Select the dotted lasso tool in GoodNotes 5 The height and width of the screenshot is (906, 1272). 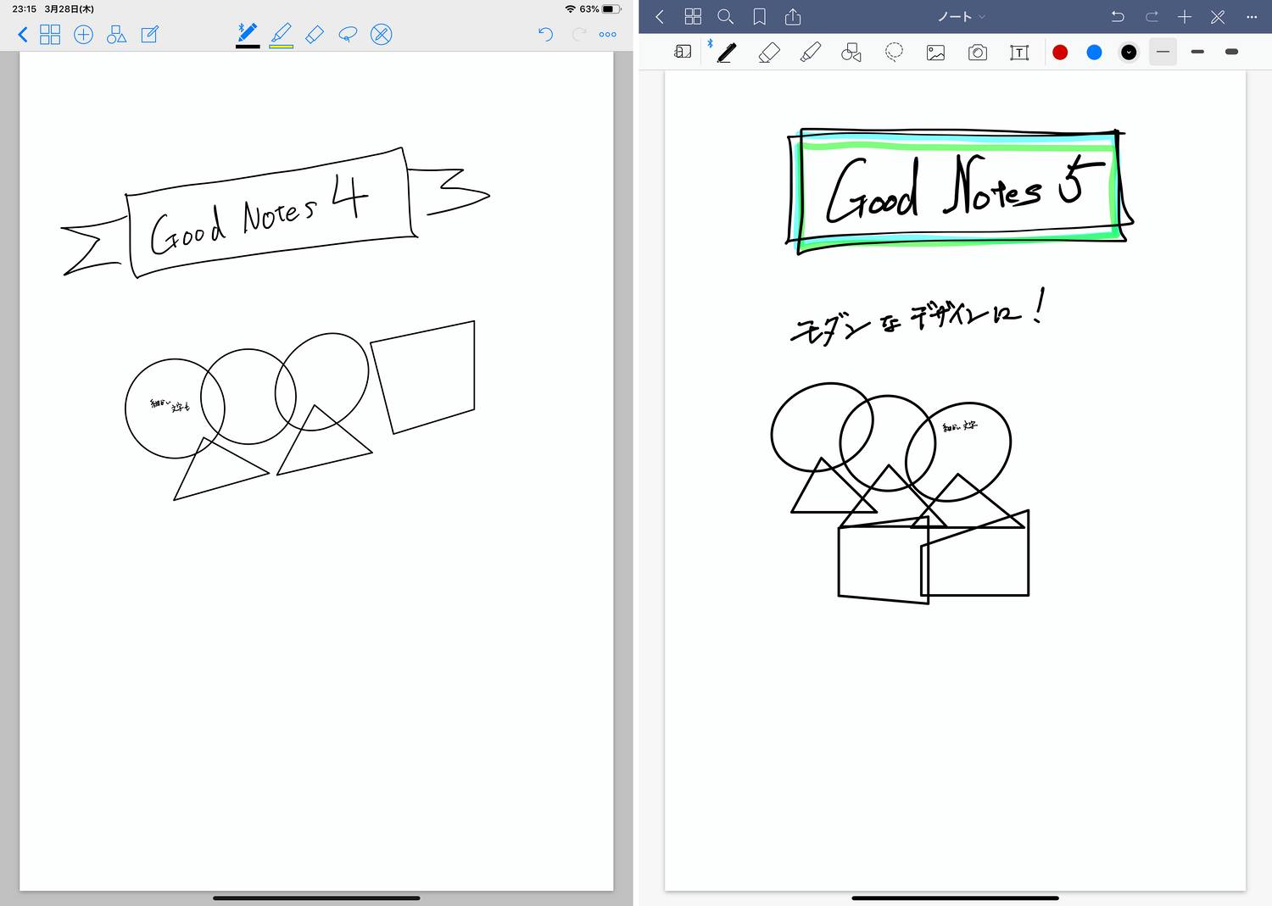tap(894, 53)
